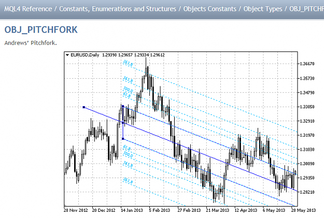Click the 1.35730 price label
The height and width of the screenshot is (218, 324).
[307, 78]
